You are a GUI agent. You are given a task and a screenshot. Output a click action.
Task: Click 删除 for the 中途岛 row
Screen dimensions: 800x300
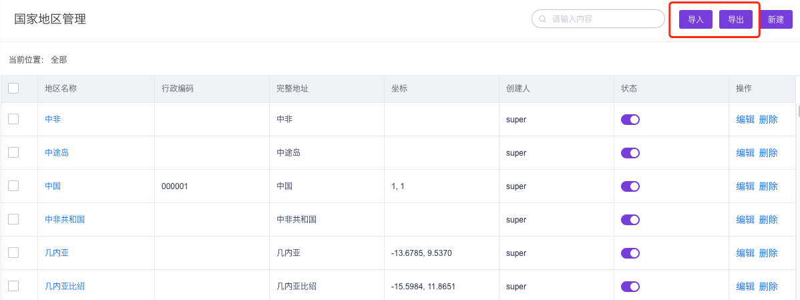pos(769,153)
